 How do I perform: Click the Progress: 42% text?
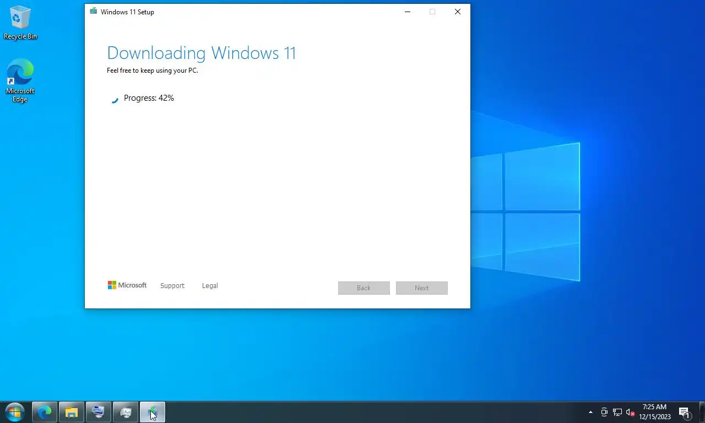[x=149, y=98]
